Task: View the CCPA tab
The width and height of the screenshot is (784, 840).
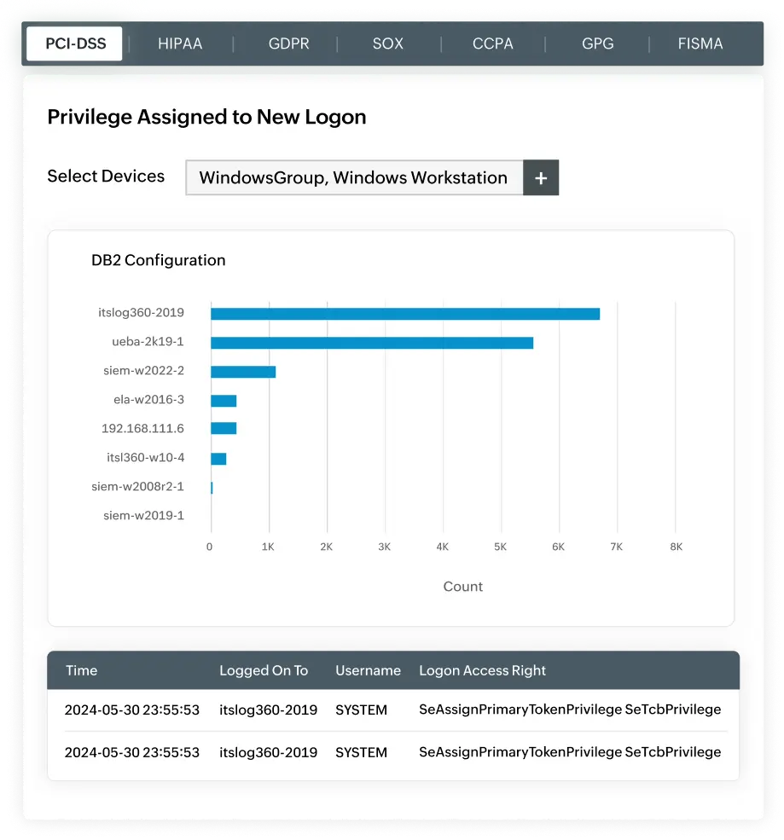Action: pos(493,43)
